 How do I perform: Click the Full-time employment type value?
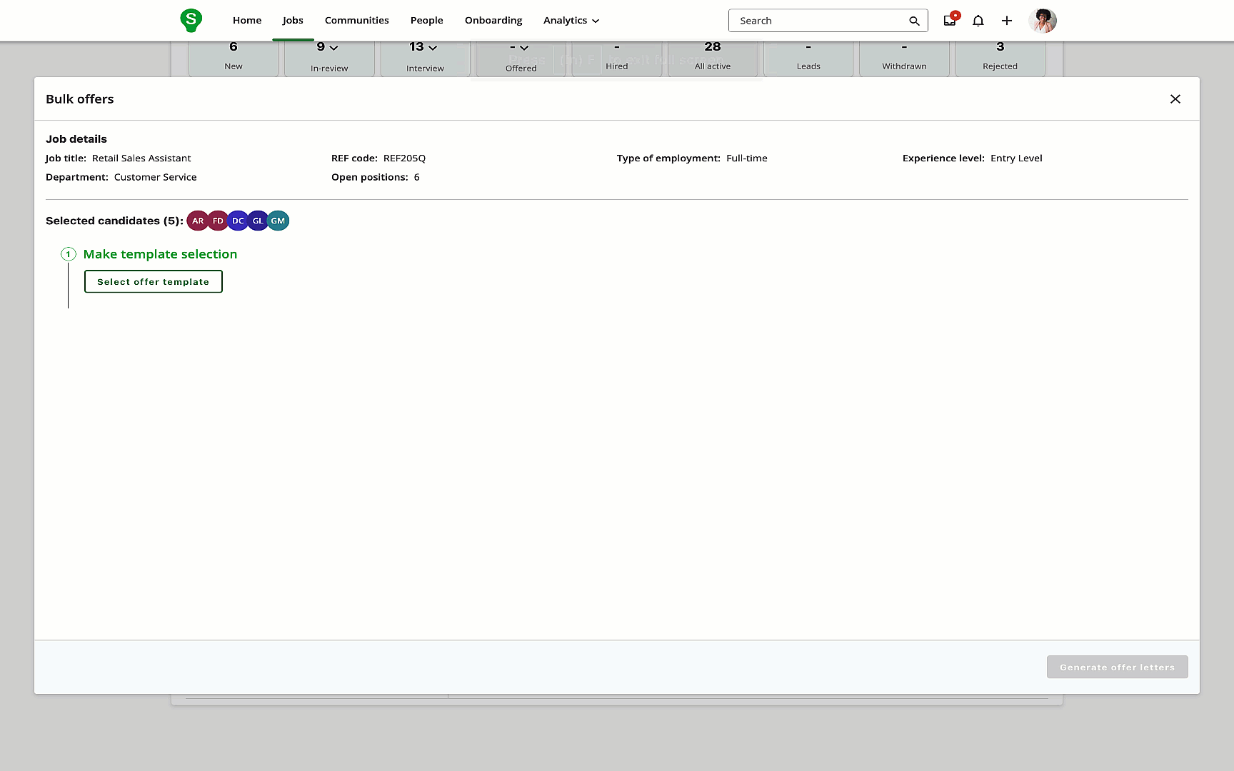coord(747,158)
